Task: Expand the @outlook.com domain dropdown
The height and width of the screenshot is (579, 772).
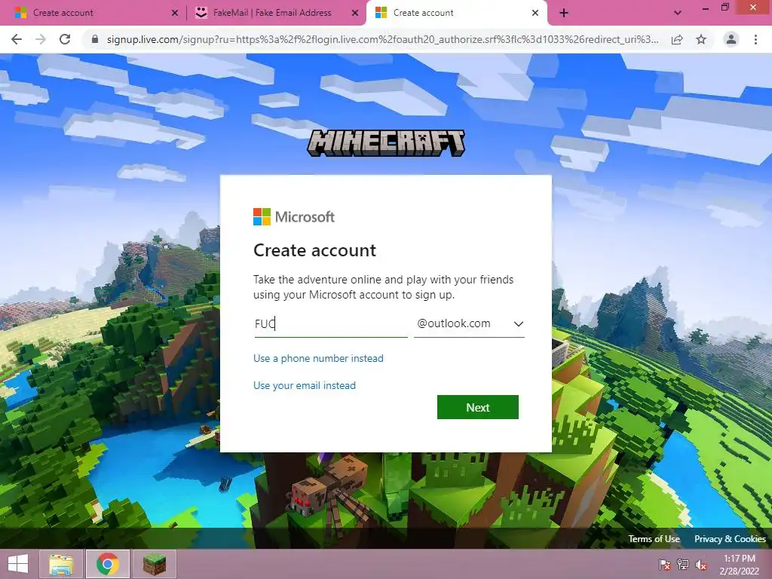Action: [469, 324]
